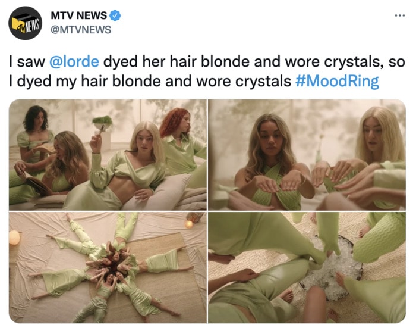Open the #MoodRing hashtag

pyautogui.click(x=337, y=81)
